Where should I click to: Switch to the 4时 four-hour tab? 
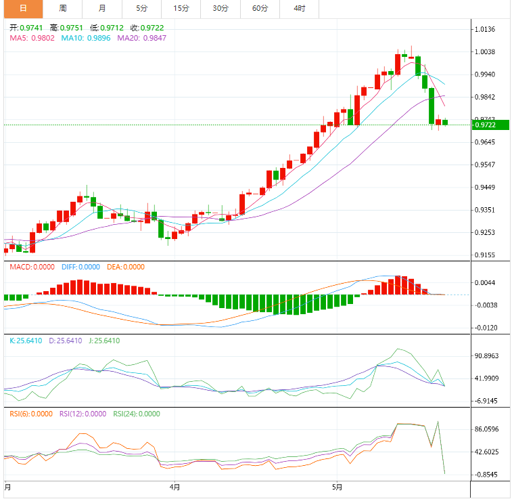[299, 9]
